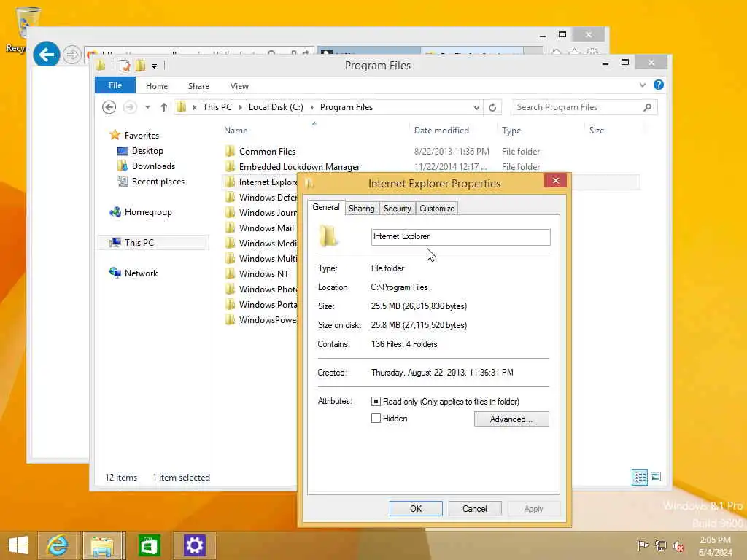The image size is (747, 560).
Task: Open Windows Store from taskbar
Action: pos(149,545)
